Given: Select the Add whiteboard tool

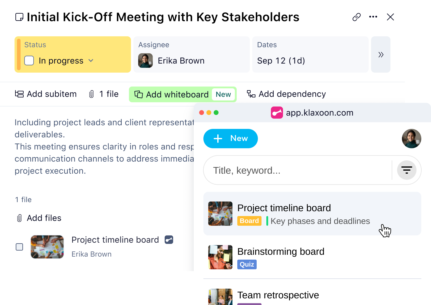Looking at the screenshot, I should coord(177,94).
